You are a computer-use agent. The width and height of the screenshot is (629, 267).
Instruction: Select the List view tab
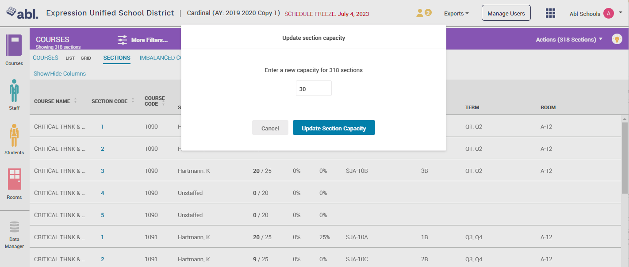[x=70, y=58]
